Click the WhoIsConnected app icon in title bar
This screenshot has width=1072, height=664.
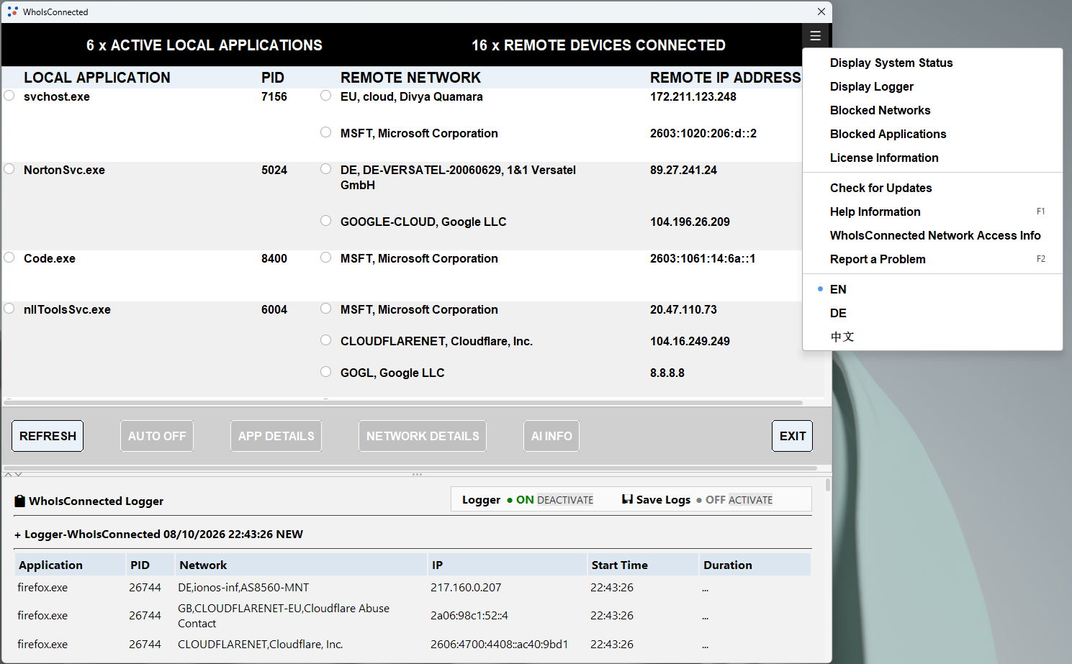12,12
